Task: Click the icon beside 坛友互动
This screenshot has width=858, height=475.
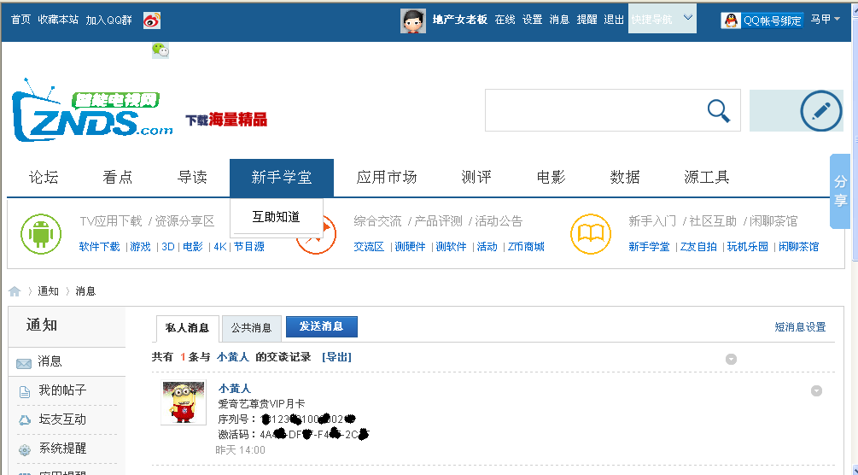Action: 25,420
